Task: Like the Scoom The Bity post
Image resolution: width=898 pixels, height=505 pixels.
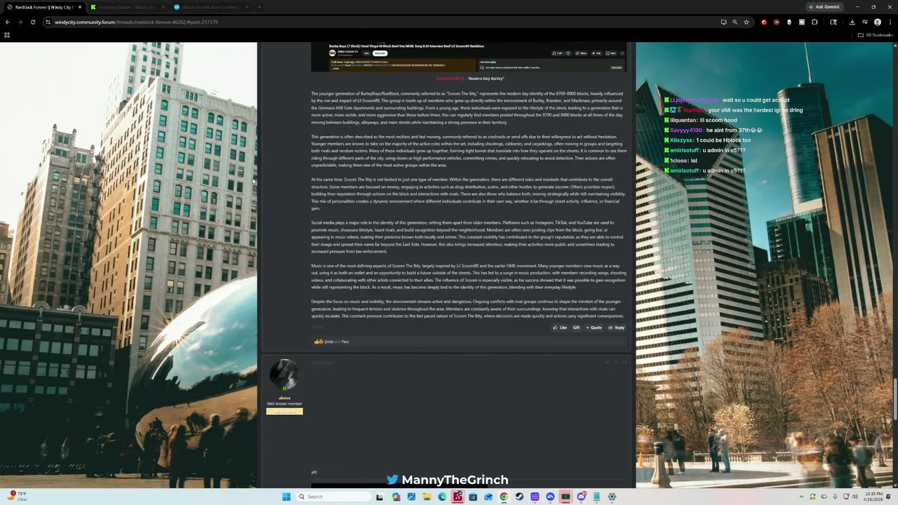Action: pos(560,328)
